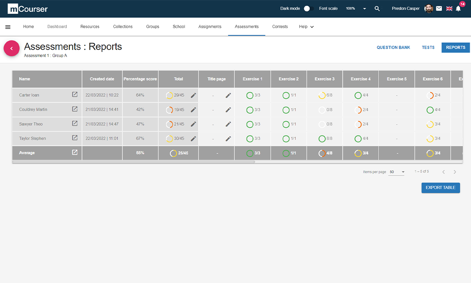The image size is (471, 283).
Task: Change items per page from 50
Action: click(x=396, y=172)
